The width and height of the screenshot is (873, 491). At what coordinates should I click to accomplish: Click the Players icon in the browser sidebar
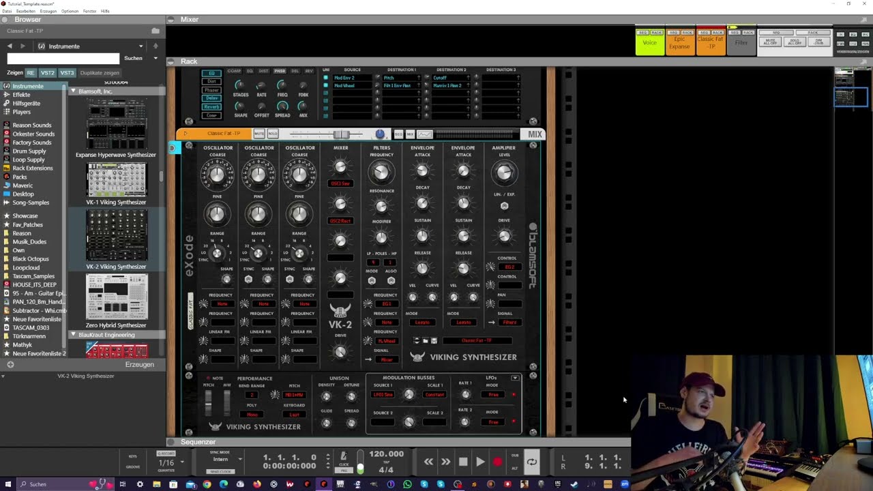[7, 112]
